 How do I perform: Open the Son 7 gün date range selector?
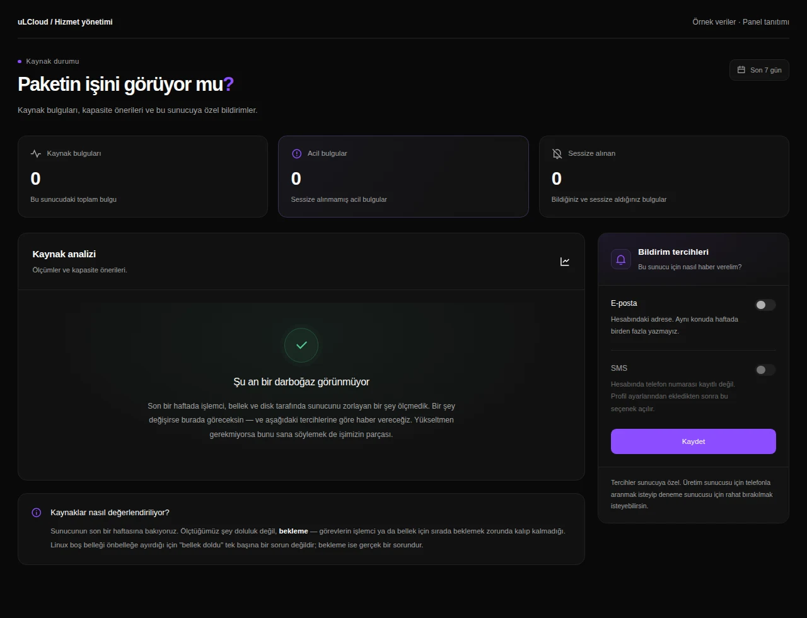tap(759, 70)
